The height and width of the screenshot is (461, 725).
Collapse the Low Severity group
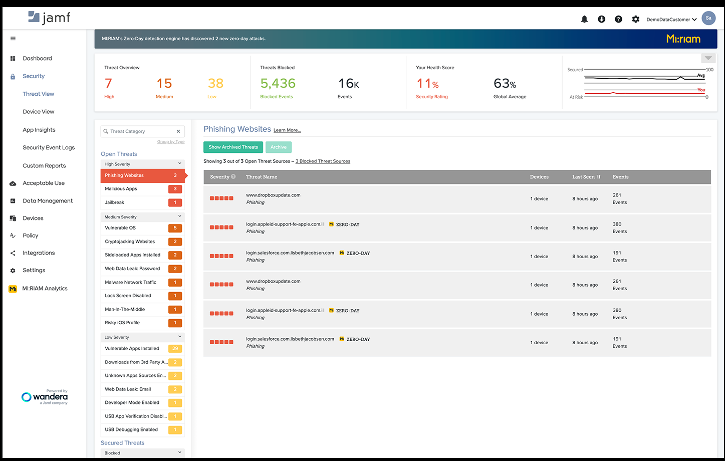click(180, 337)
